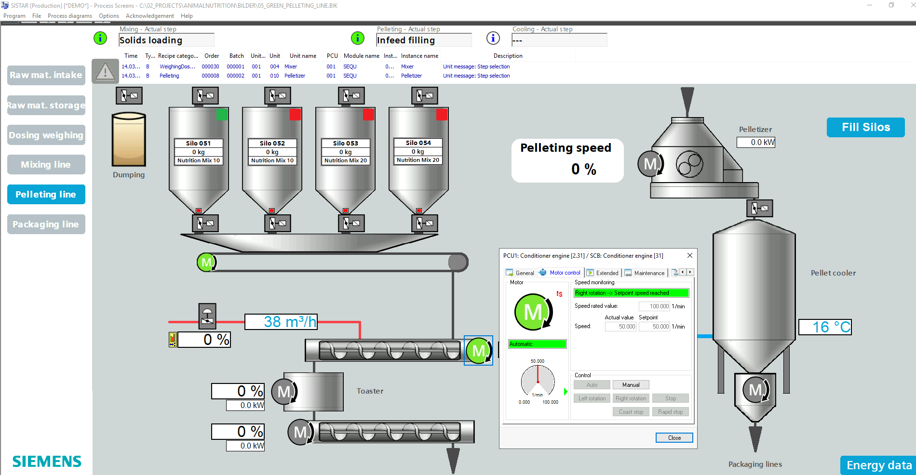The height and width of the screenshot is (475, 916).
Task: Click the Toaster motor icon
Action: (x=284, y=392)
